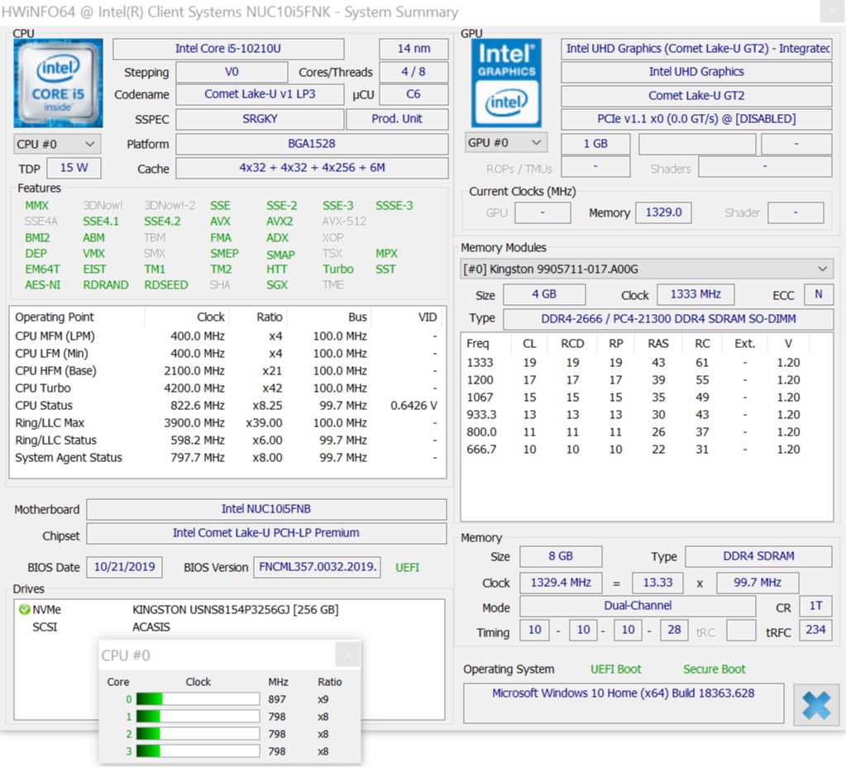846x767 pixels.
Task: Click the RDRAND feature flag
Action: [x=106, y=285]
